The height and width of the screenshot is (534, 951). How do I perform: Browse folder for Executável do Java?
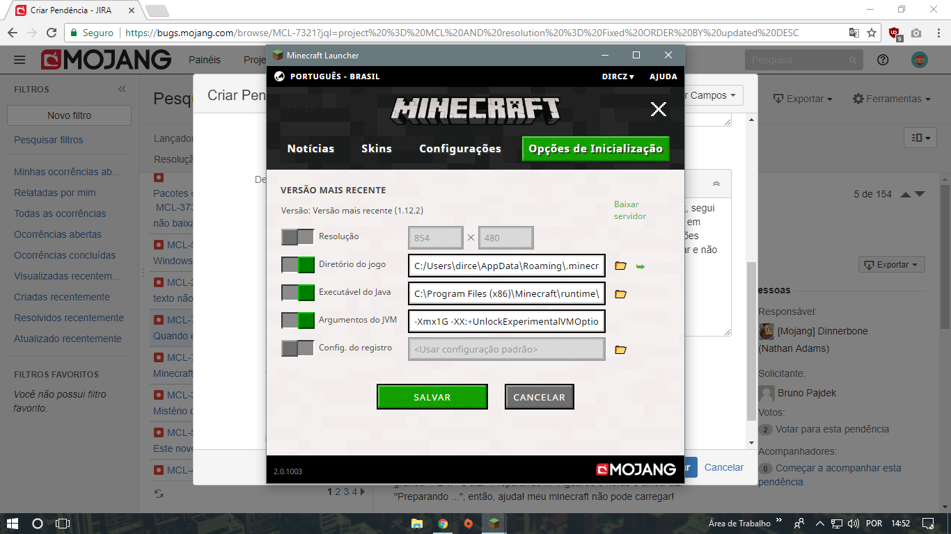click(x=621, y=294)
